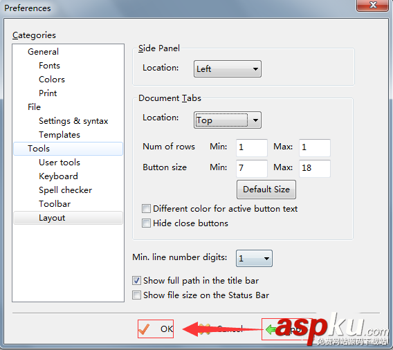This screenshot has height=350, width=393.
Task: Open Min. line number digits dropdown
Action: (x=254, y=258)
